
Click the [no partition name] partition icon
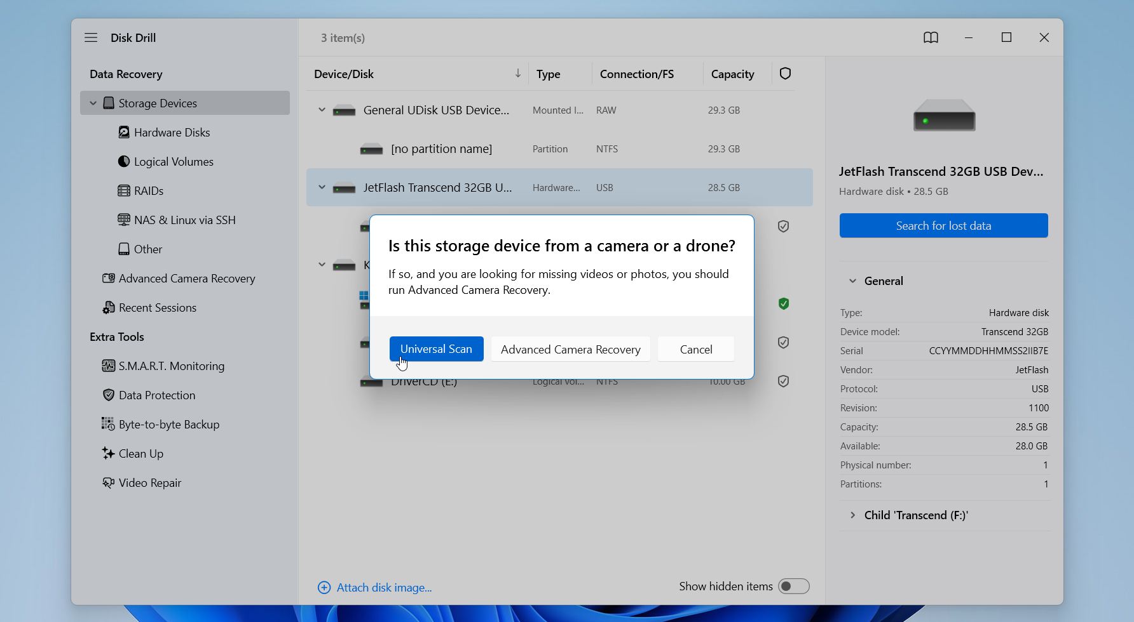tap(371, 149)
